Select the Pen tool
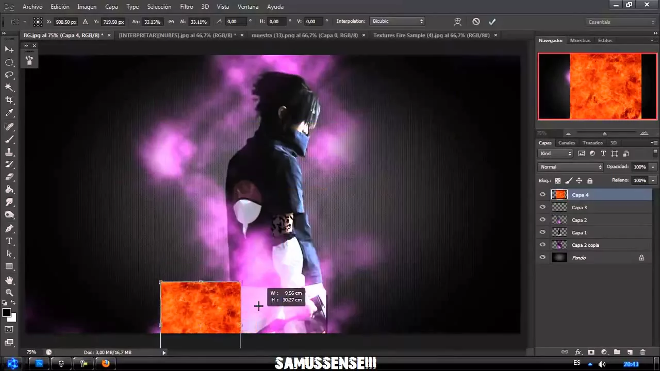The image size is (660, 371). click(9, 228)
